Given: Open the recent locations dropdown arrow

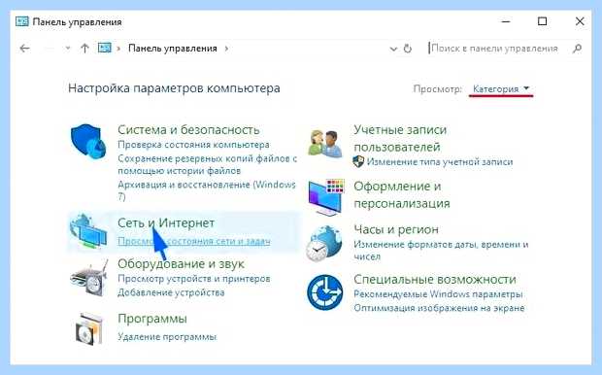Looking at the screenshot, I should 68,49.
